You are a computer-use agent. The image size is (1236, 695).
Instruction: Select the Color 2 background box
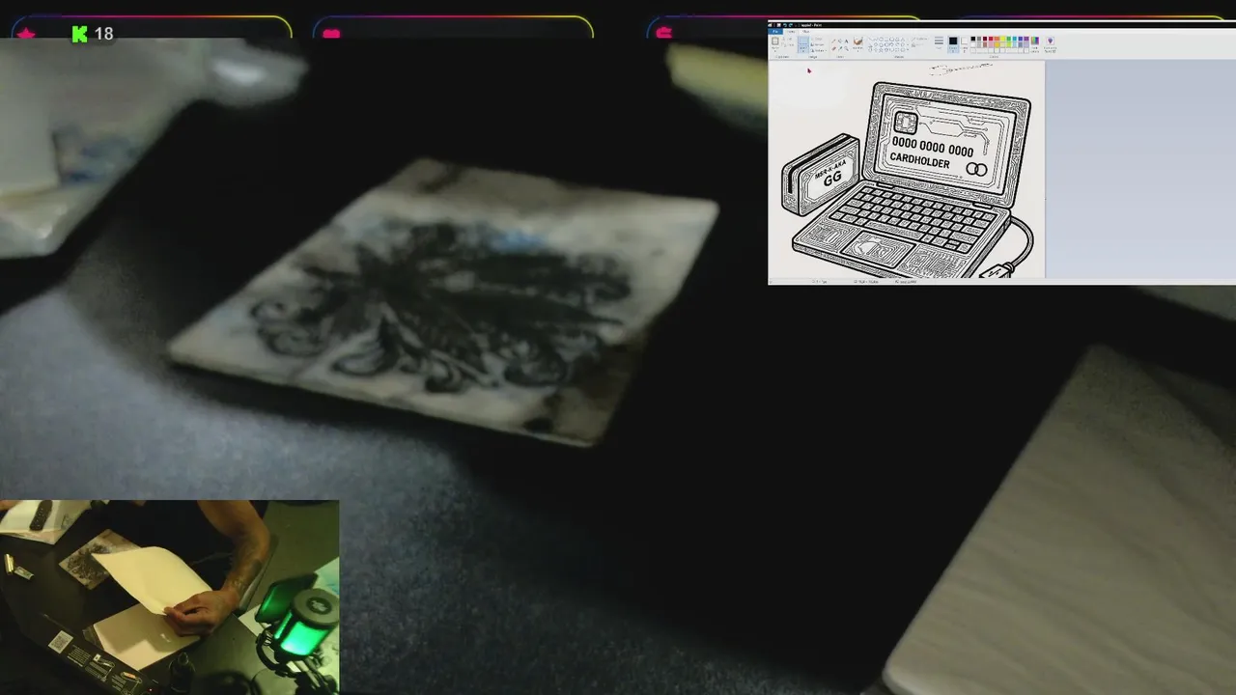tap(965, 43)
